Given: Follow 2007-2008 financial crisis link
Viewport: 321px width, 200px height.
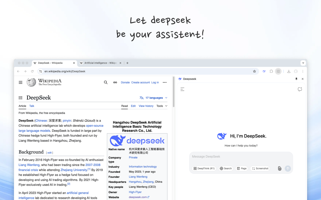Looking at the screenshot, I should [59, 167].
